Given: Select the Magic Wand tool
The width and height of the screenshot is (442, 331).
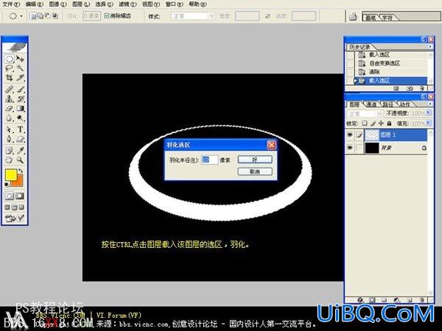Looking at the screenshot, I should 20,68.
